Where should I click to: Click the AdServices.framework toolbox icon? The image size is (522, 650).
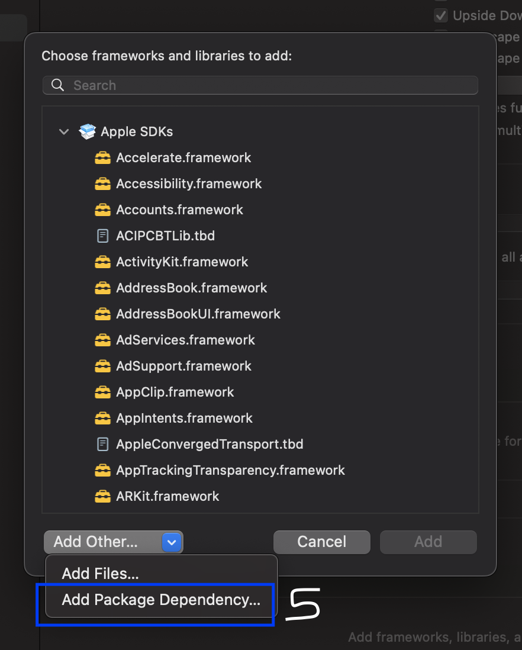tap(102, 340)
